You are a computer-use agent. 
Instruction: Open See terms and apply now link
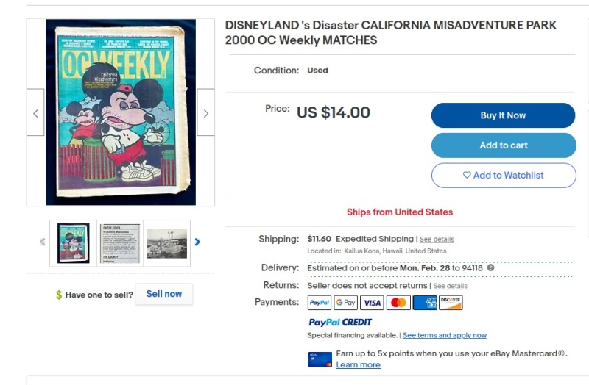point(445,335)
